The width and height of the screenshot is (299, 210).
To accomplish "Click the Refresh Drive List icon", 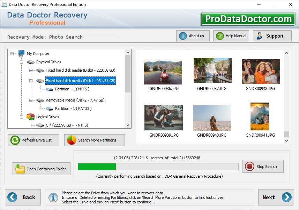I will point(14,140).
